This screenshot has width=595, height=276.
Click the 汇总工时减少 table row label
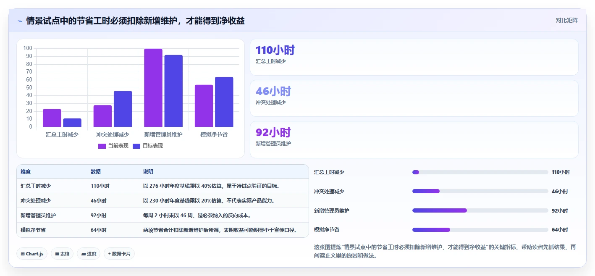point(36,186)
